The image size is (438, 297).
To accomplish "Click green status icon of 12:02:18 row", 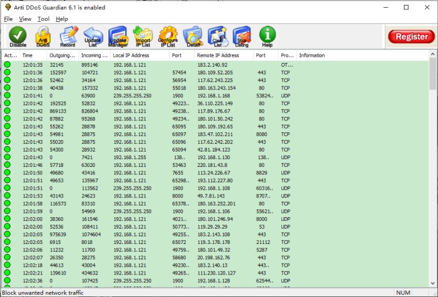I will pyautogui.click(x=7, y=265).
